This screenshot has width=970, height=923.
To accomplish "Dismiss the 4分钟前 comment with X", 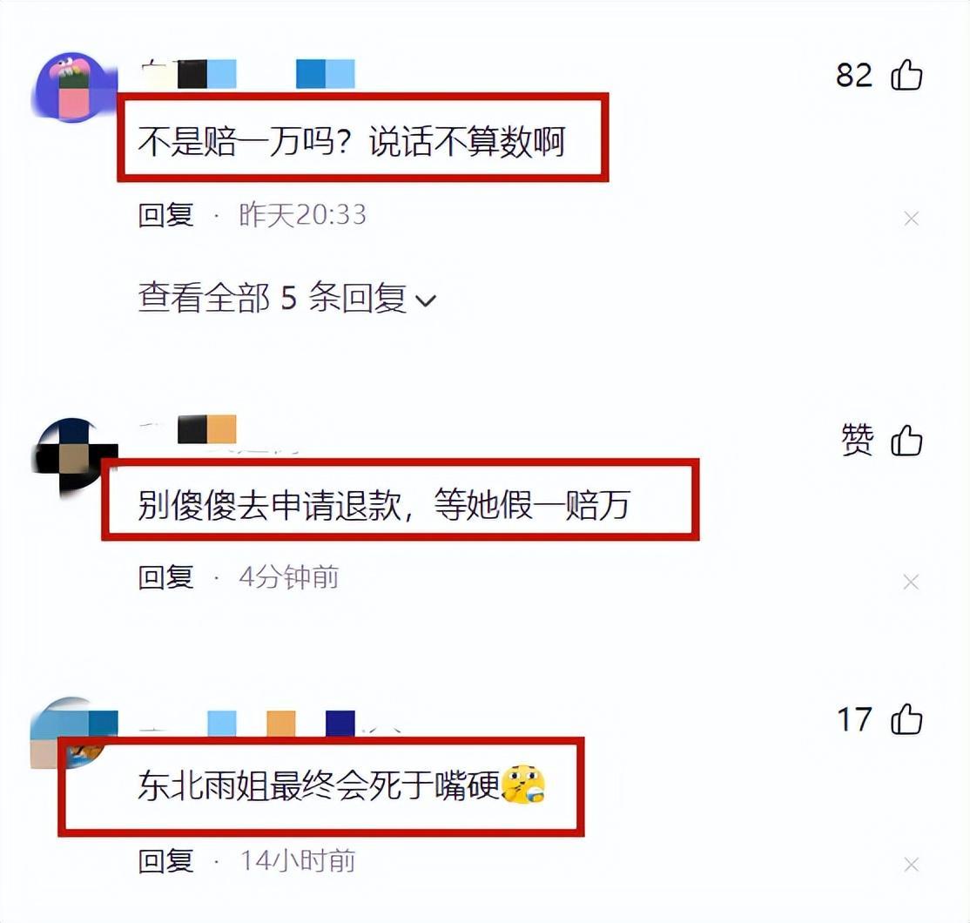I will 911,582.
